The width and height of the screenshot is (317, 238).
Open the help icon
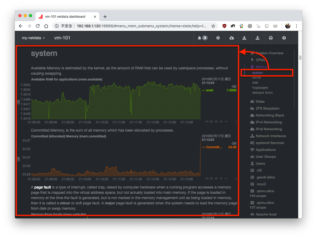(284, 38)
